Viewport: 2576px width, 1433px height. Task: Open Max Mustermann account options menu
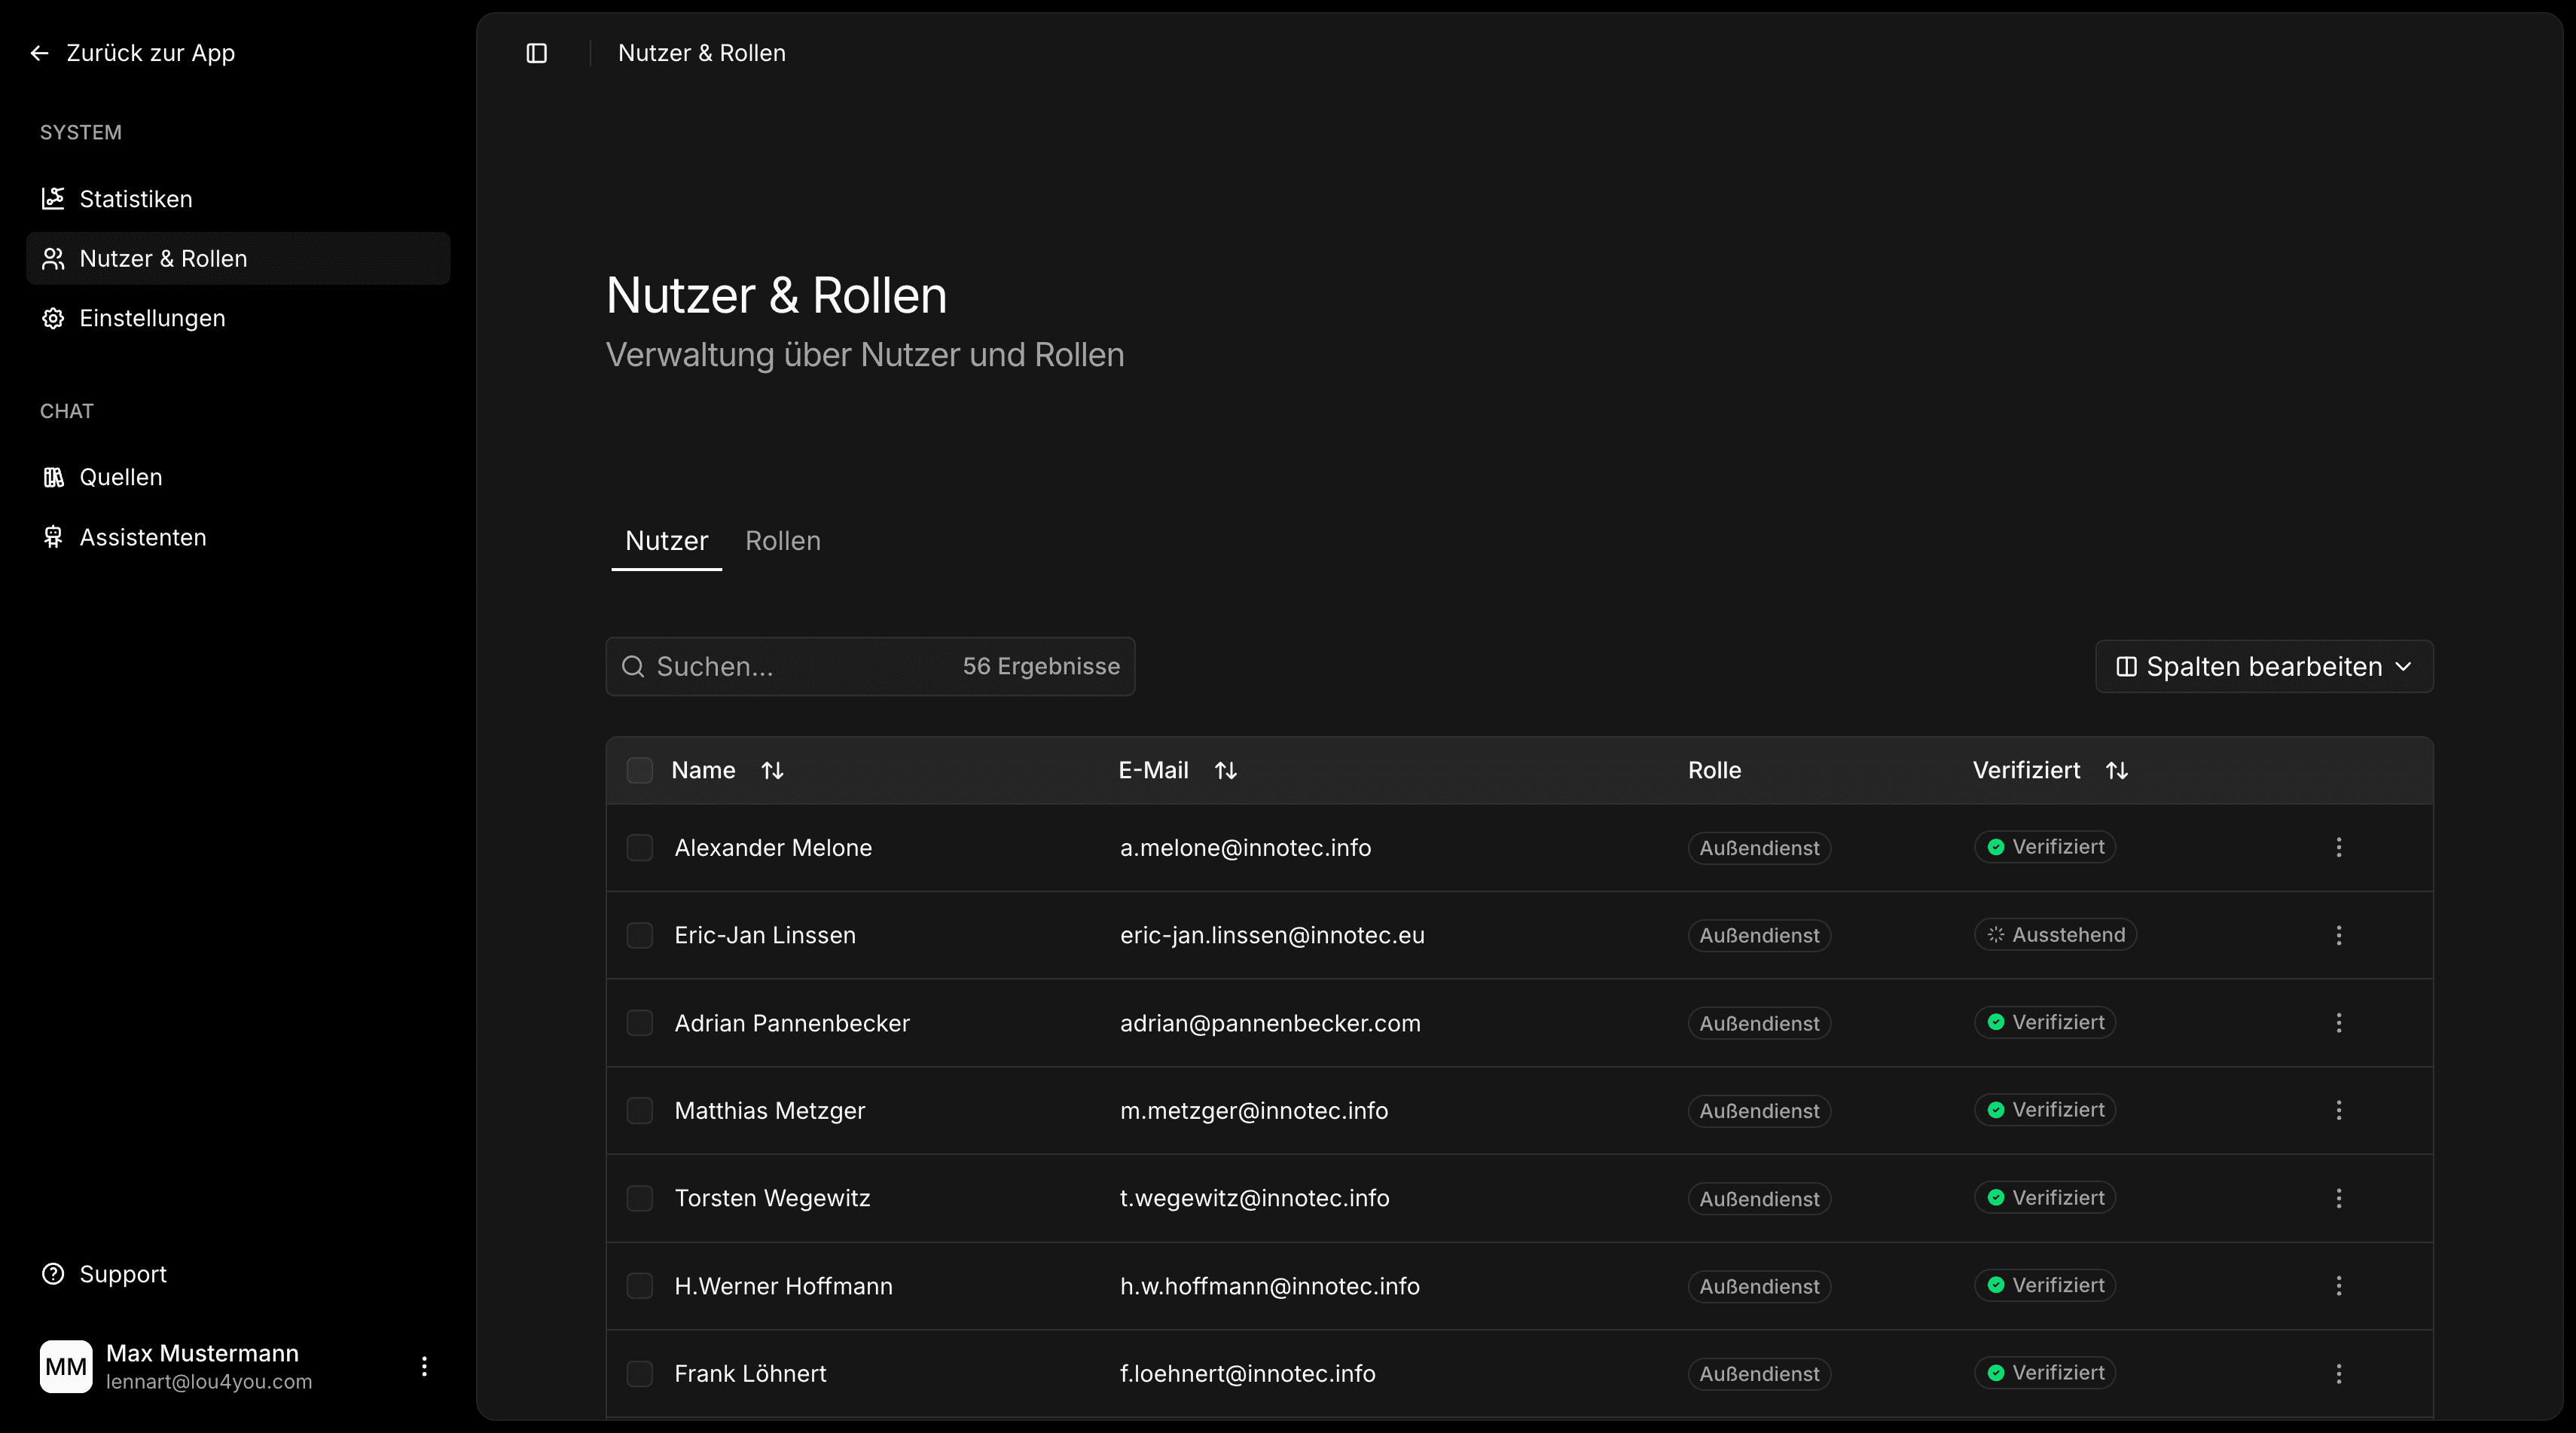[x=424, y=1367]
